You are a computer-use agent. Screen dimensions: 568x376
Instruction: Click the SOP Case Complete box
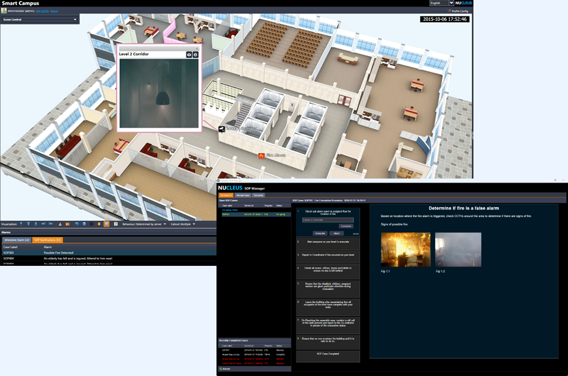pos(328,356)
